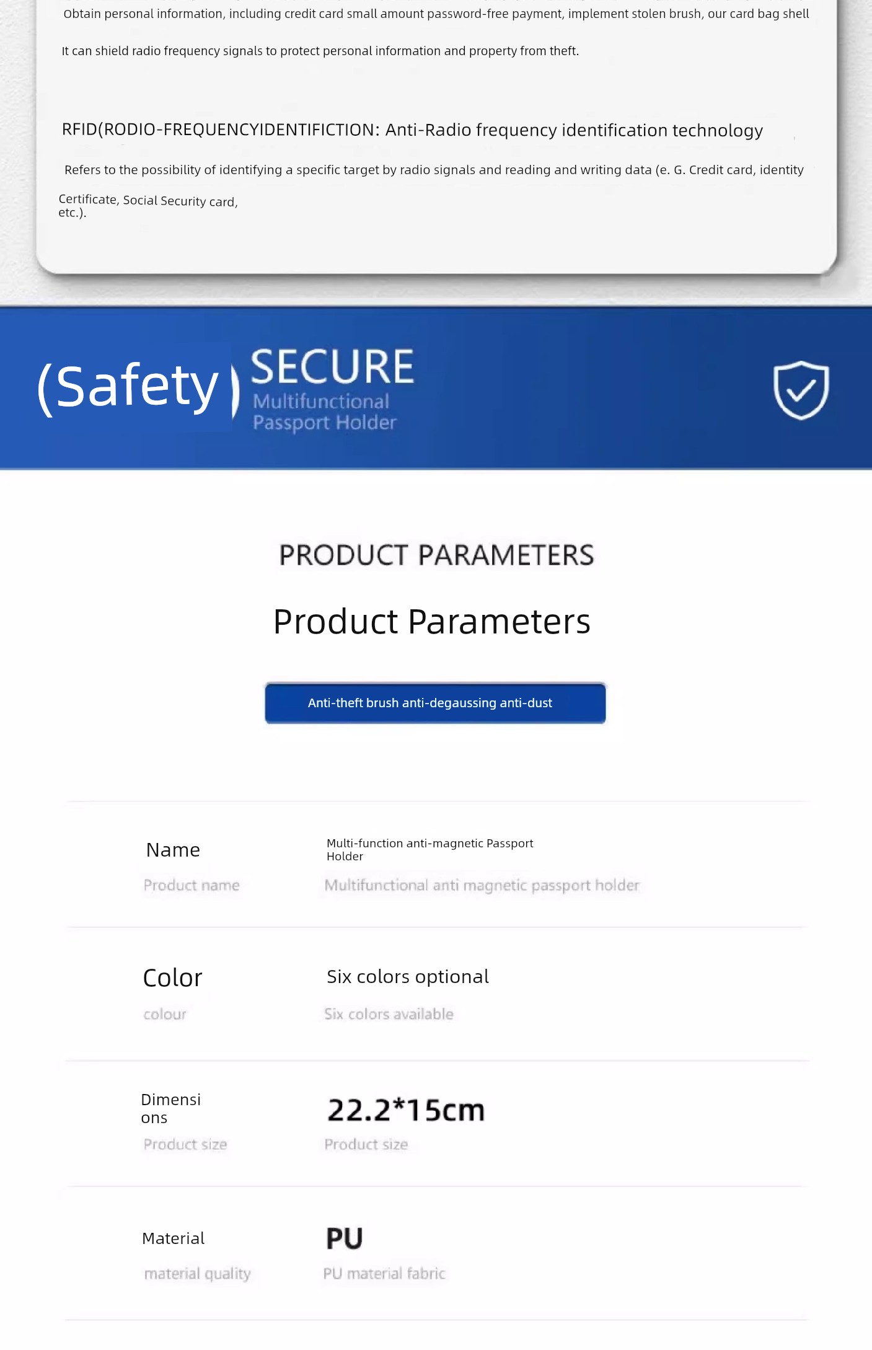Click the SECURE heading in the banner
The height and width of the screenshot is (1350, 872).
[332, 367]
